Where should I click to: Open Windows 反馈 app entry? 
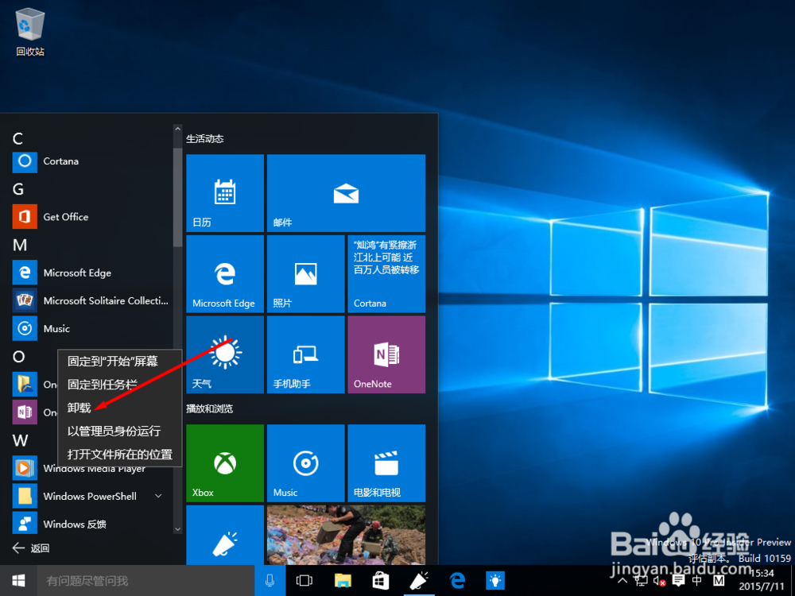[x=91, y=524]
